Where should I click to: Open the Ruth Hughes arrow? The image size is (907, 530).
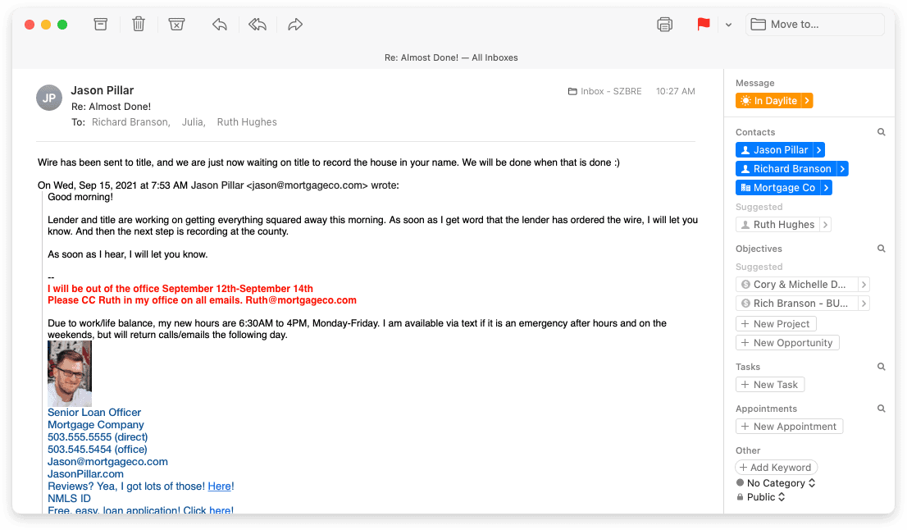[826, 225]
